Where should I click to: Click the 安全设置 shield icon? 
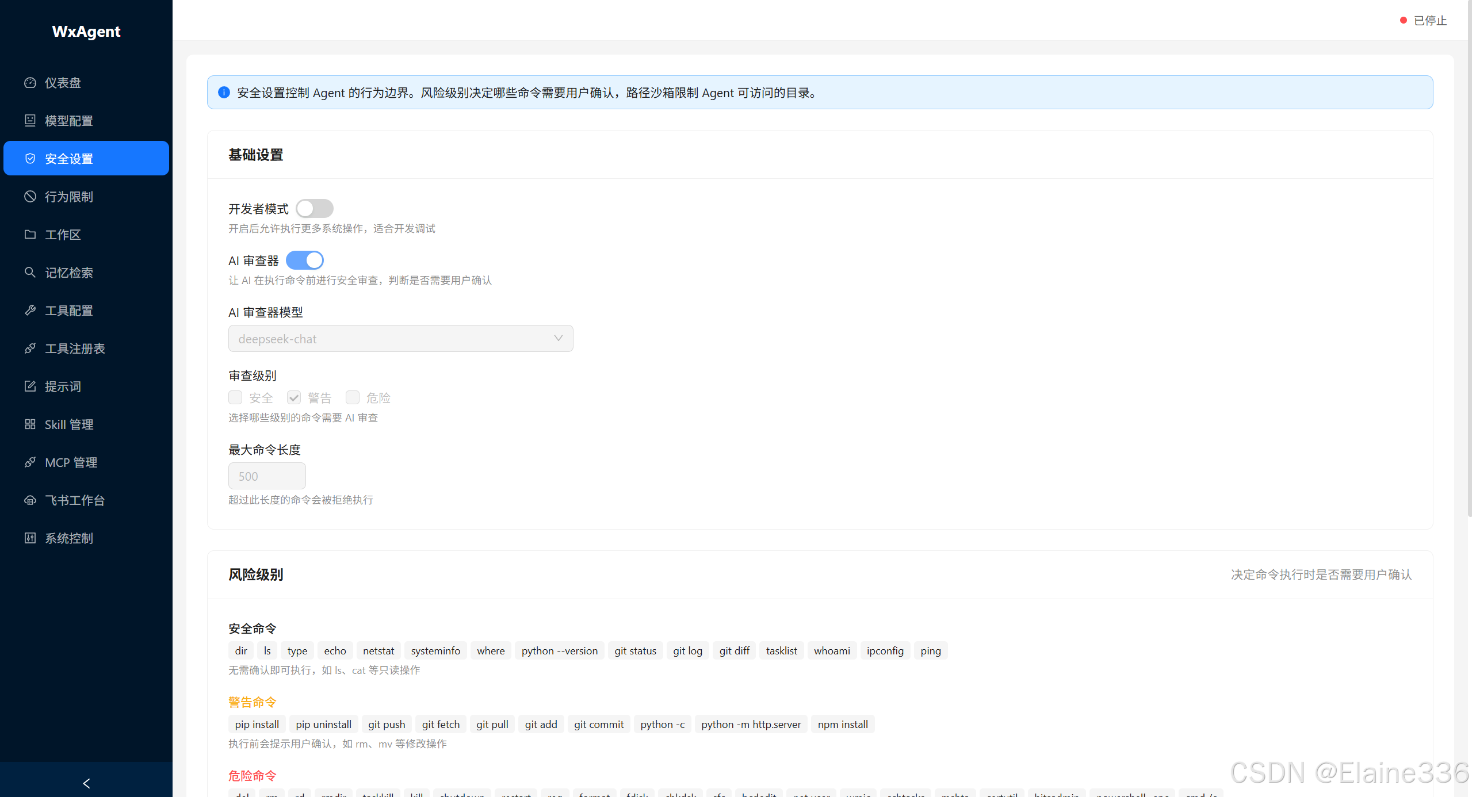coord(30,158)
